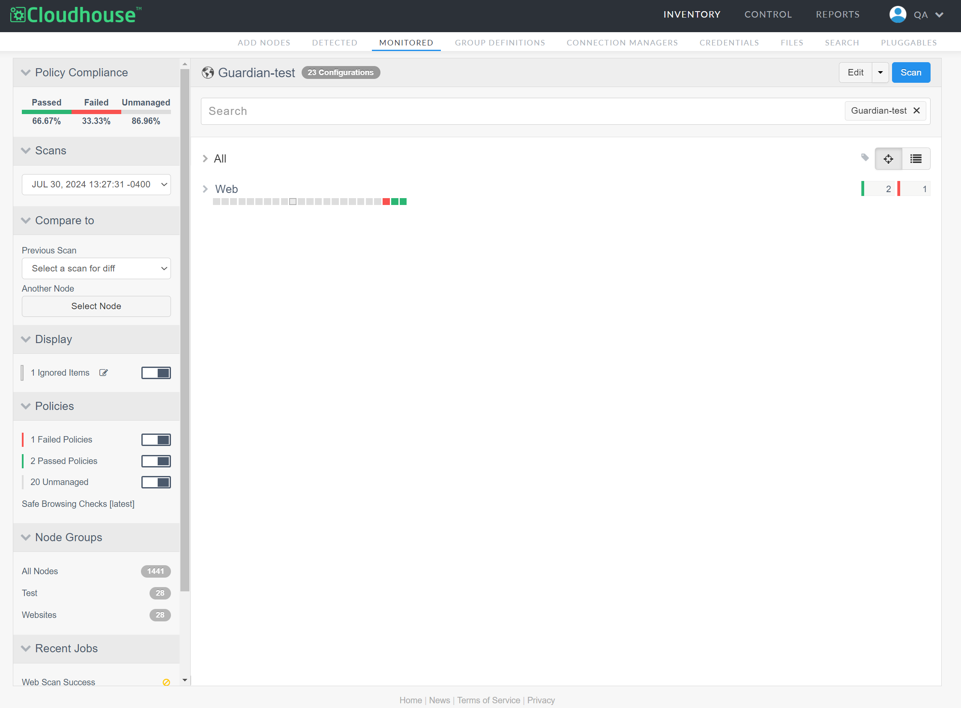Screen dimensions: 961x708
Task: Click the Cloudhouse logo icon
Action: point(18,15)
